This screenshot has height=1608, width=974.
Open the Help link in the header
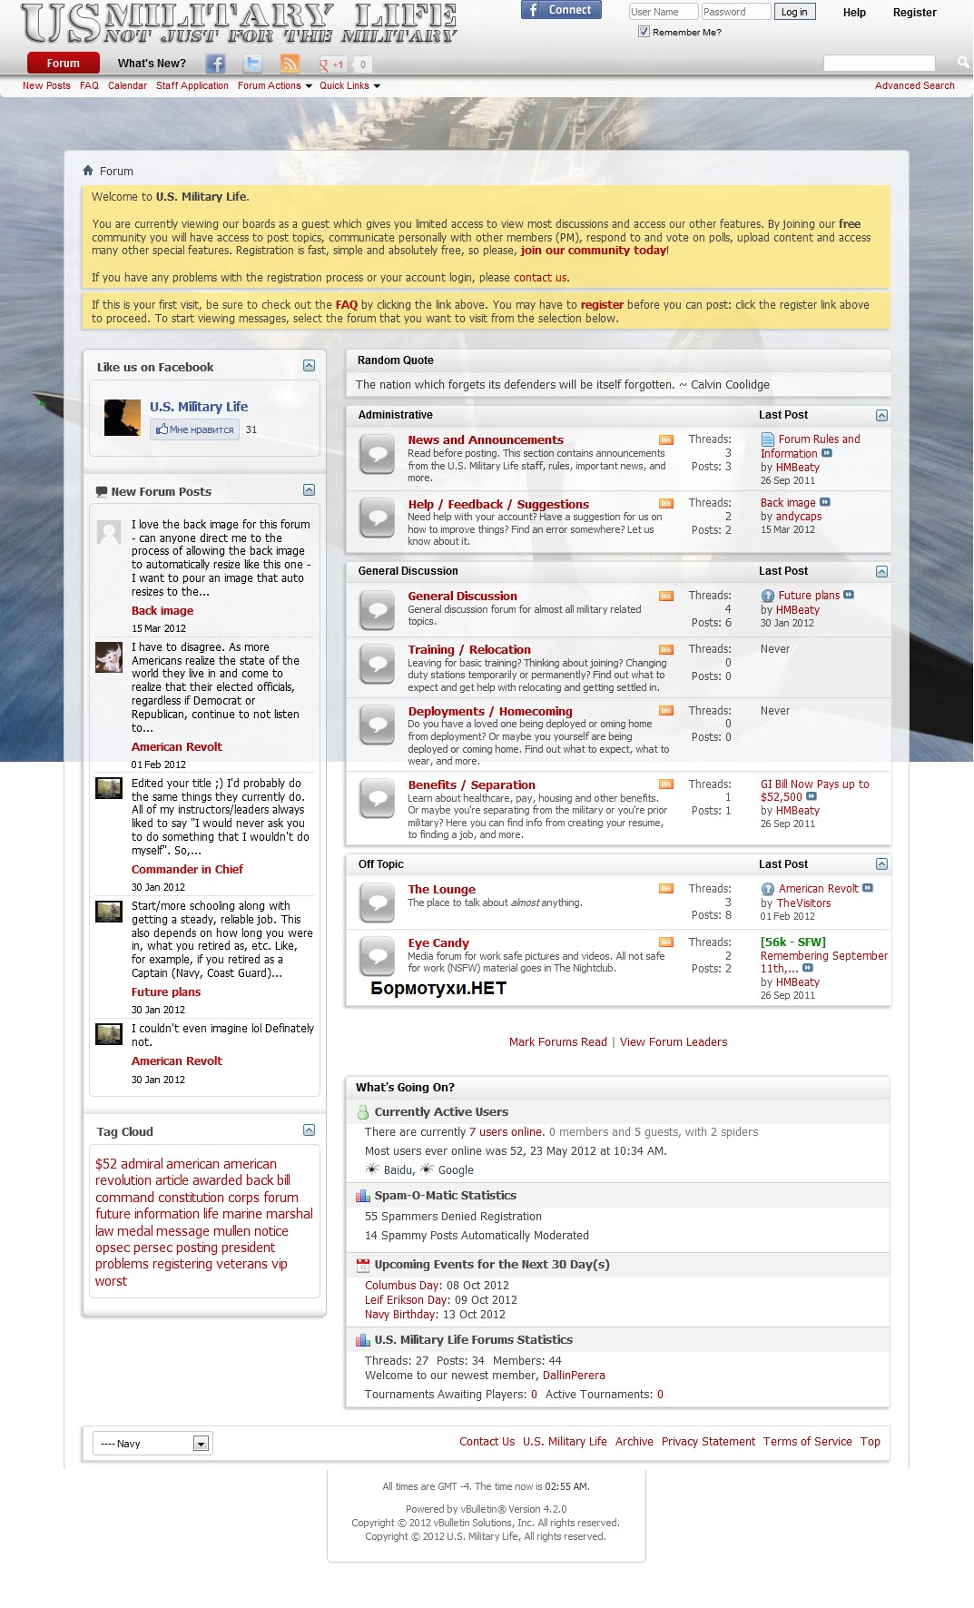tap(854, 13)
